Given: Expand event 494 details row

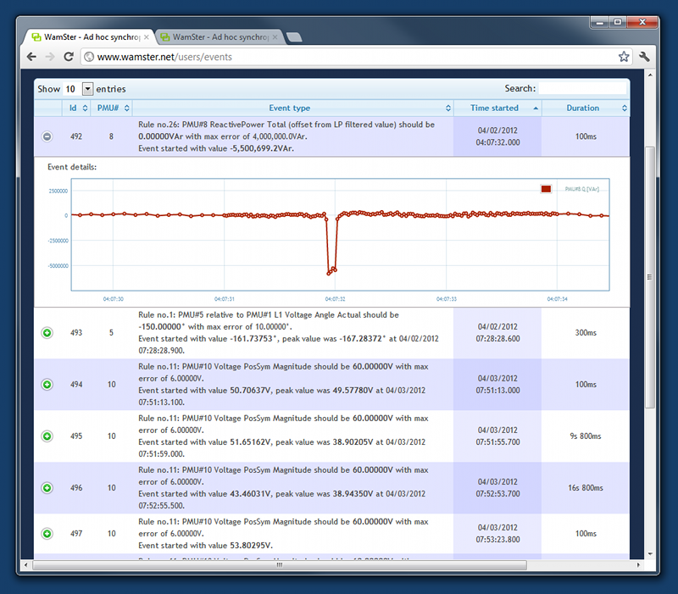Looking at the screenshot, I should pos(47,385).
